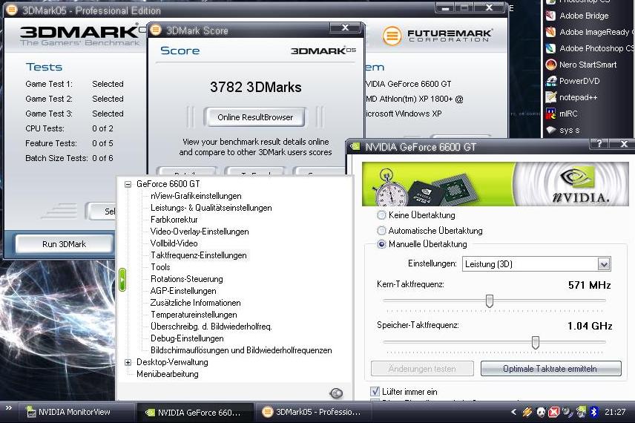Click the 3DMark05 window title bar icon
This screenshot has width=635, height=423.
(x=12, y=10)
